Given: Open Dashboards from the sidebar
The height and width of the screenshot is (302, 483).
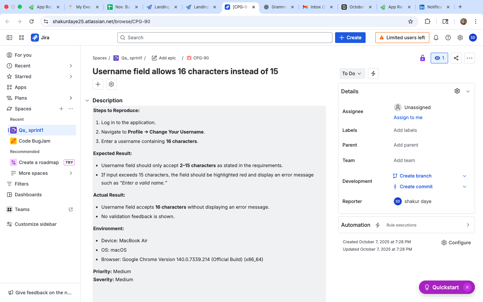Looking at the screenshot, I should 28,195.
